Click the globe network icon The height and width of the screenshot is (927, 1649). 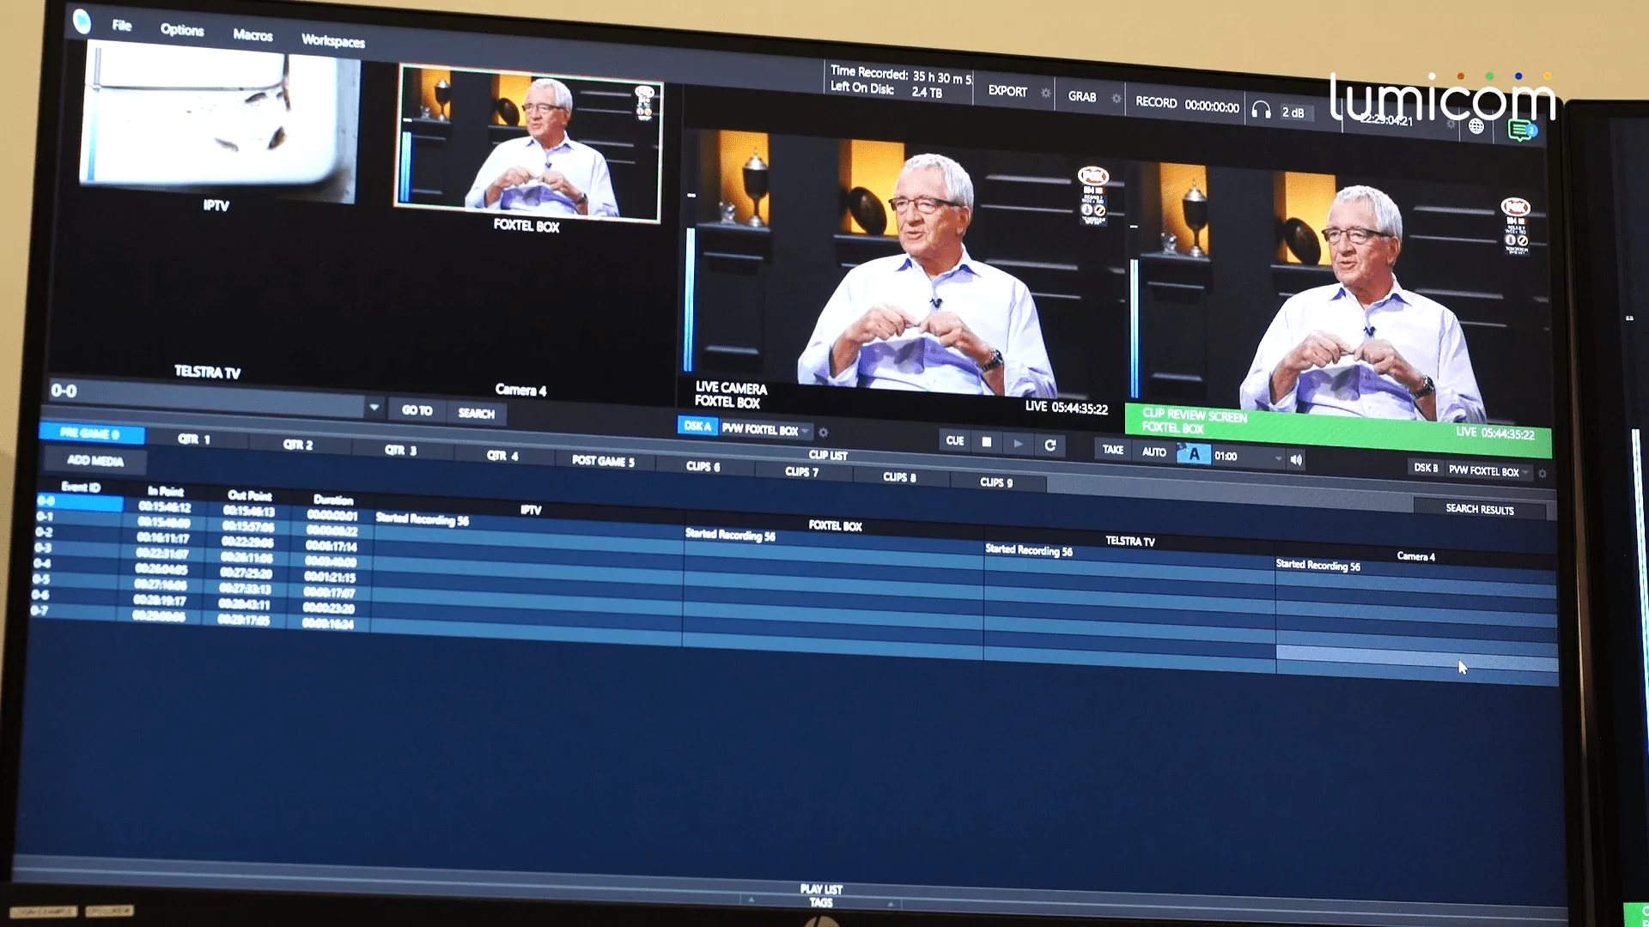[x=1476, y=126]
